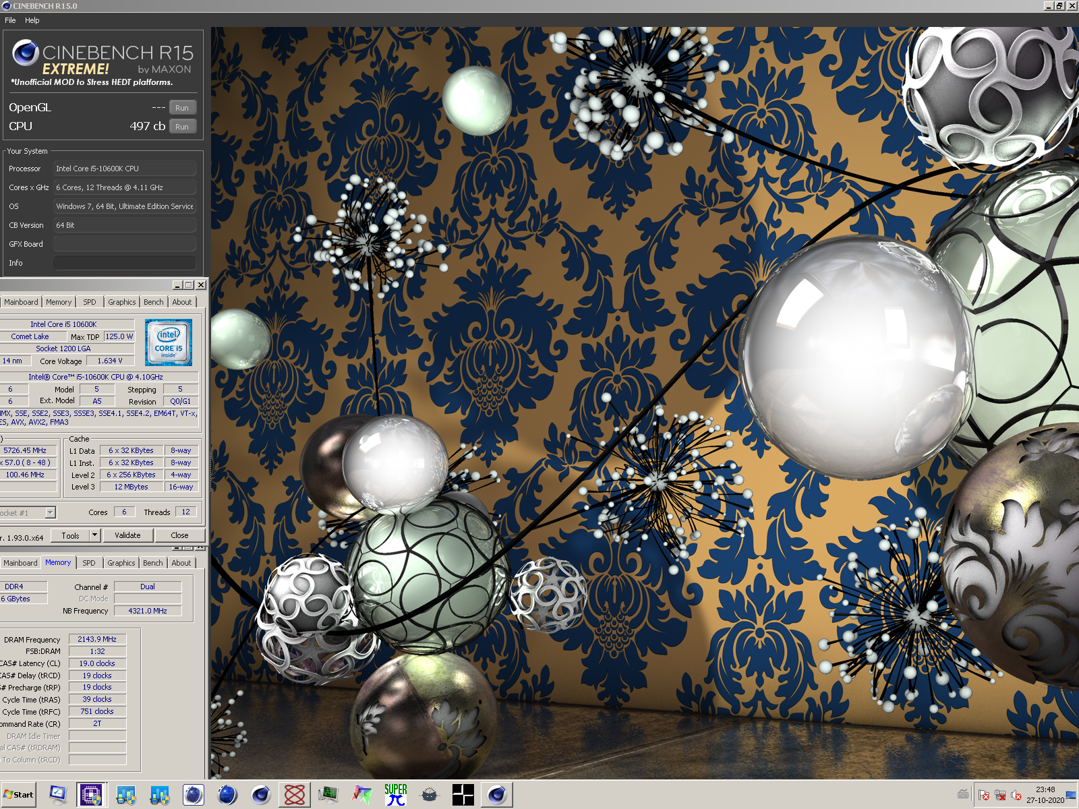Click the keyboard icon beside the tray

click(x=963, y=794)
